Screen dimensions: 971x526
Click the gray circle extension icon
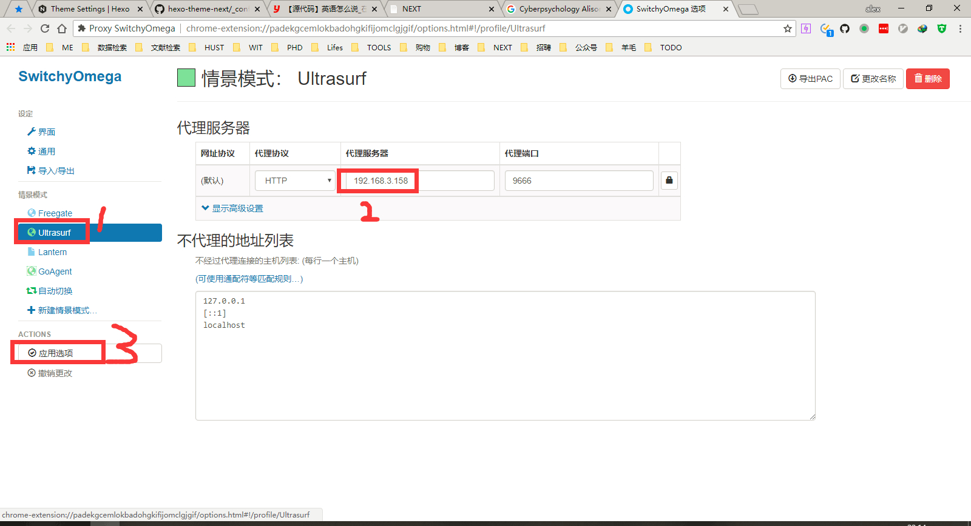click(903, 28)
